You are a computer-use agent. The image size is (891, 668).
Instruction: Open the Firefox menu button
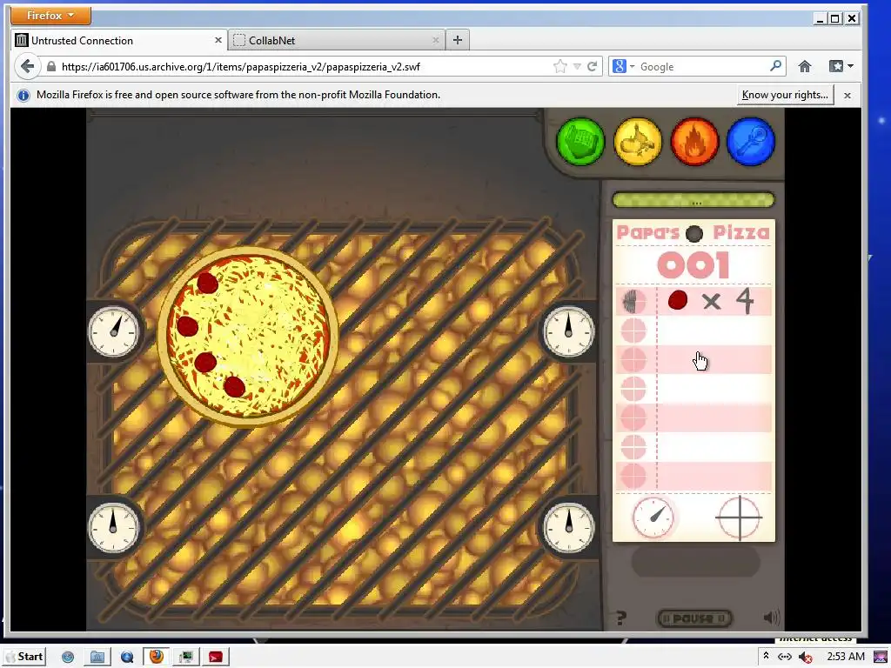click(50, 16)
